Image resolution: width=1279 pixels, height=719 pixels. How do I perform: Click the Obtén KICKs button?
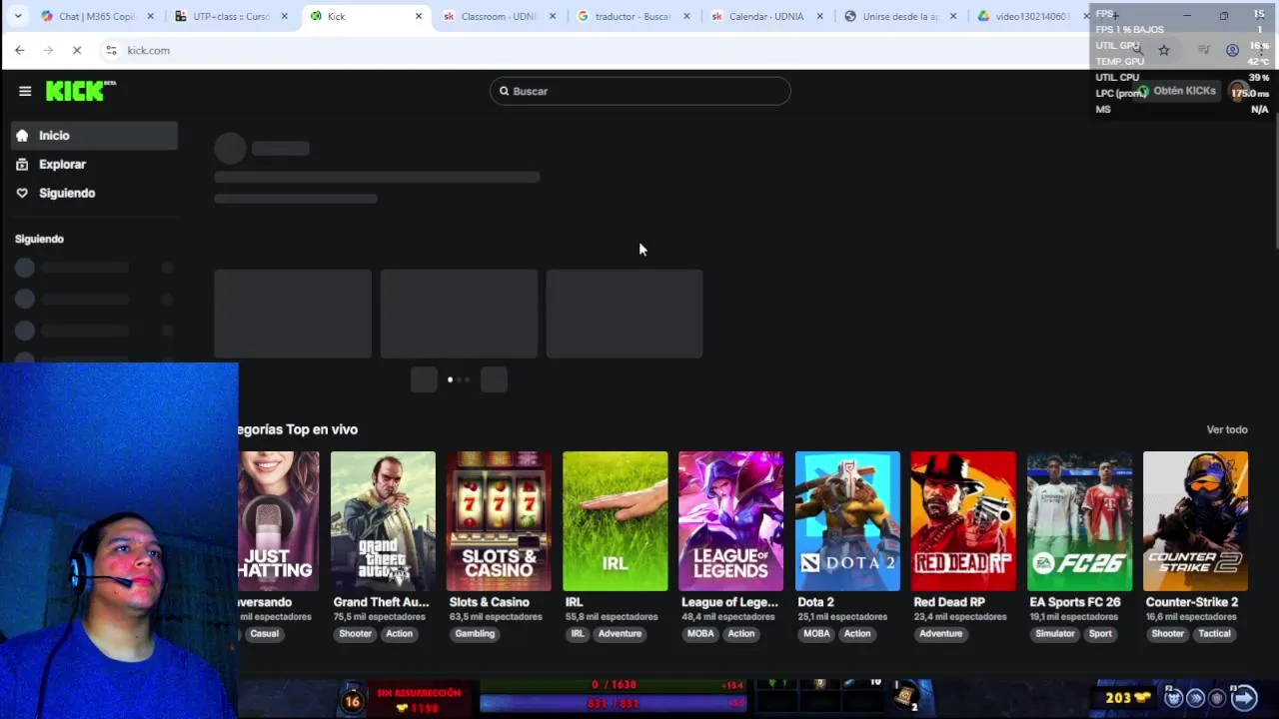(x=1177, y=91)
